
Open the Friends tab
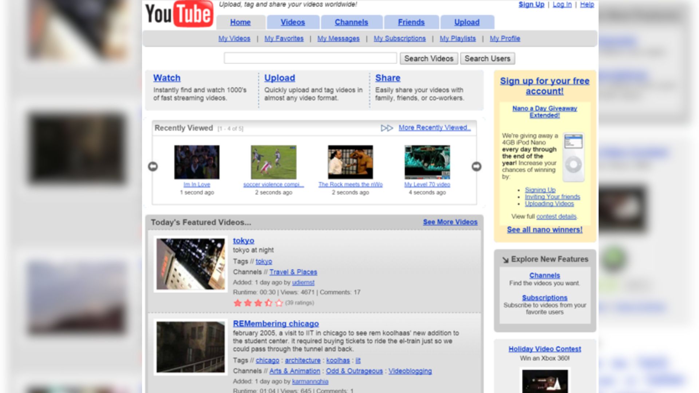click(x=411, y=22)
